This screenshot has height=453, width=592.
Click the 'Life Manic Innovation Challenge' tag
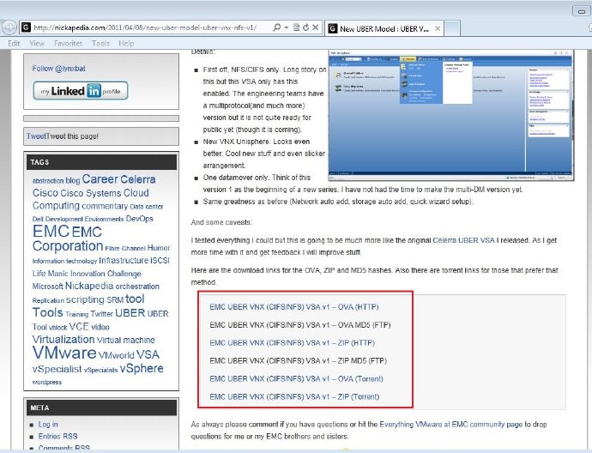point(87,274)
